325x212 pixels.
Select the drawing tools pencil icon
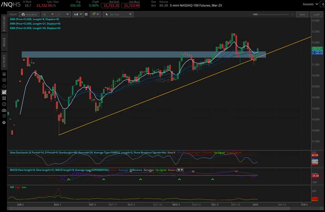click(x=94, y=14)
